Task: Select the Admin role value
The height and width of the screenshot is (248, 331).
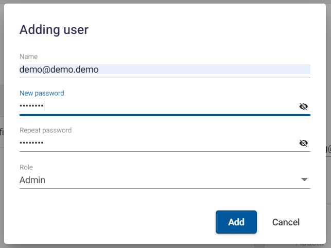Action: (32, 180)
